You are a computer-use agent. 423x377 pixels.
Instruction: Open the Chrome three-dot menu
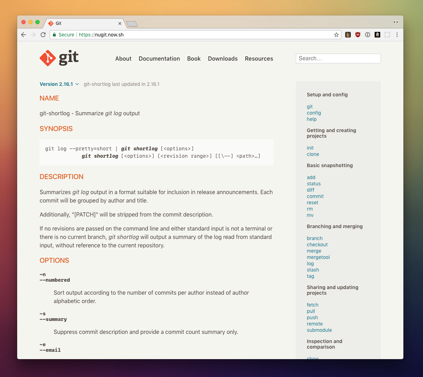pos(397,35)
